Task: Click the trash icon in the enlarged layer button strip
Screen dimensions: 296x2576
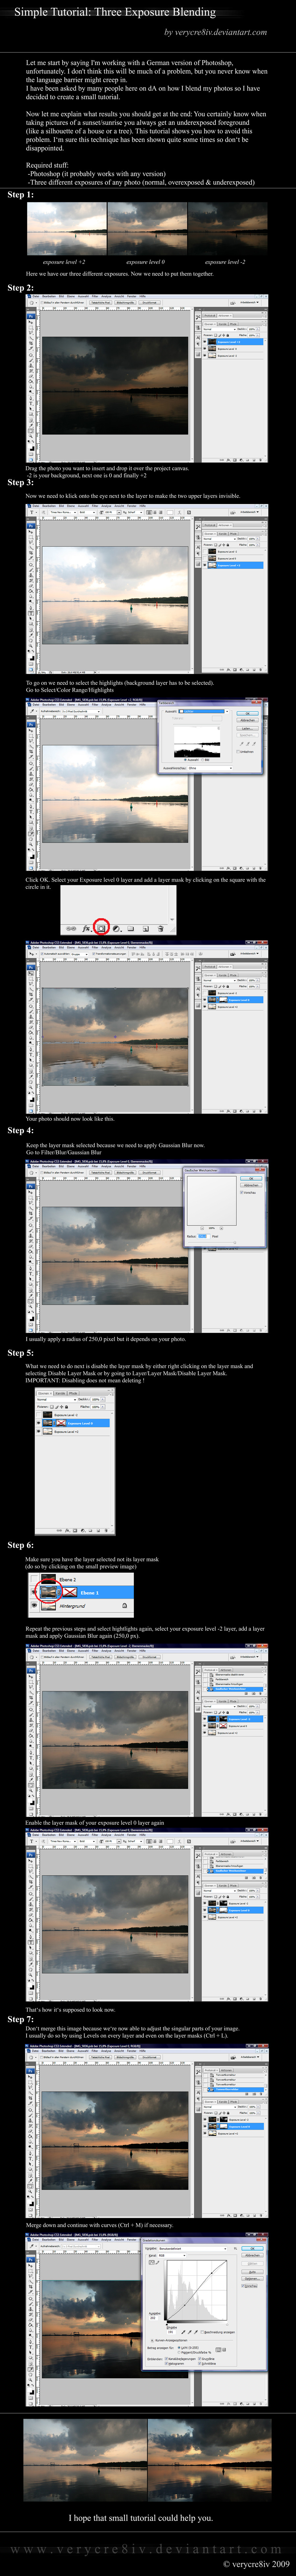Action: 160,929
